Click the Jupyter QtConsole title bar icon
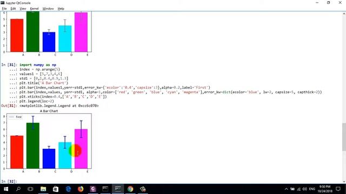The image size is (346, 194). click(x=2, y=3)
